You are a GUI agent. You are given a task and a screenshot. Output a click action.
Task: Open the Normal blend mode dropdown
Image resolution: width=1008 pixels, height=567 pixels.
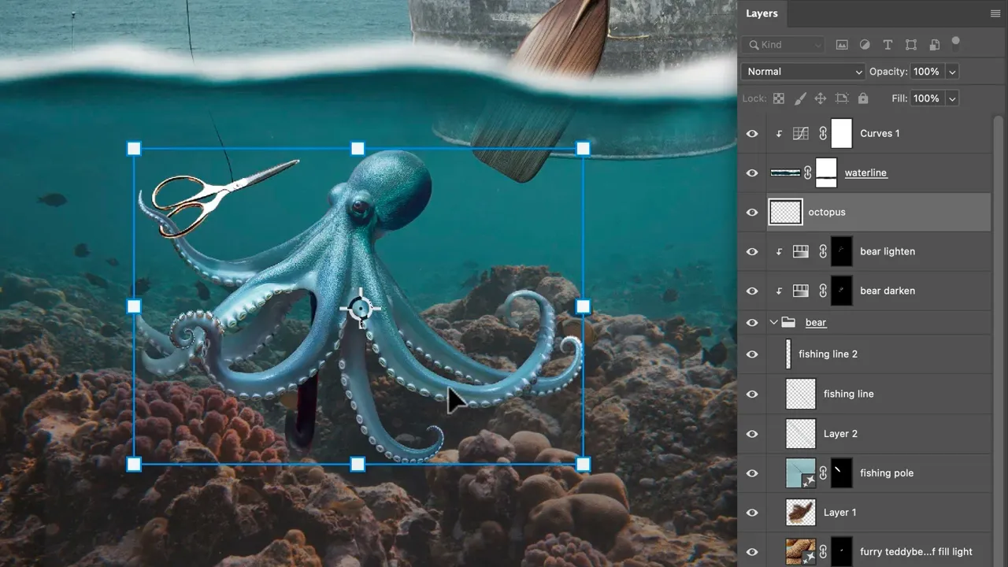tap(803, 72)
